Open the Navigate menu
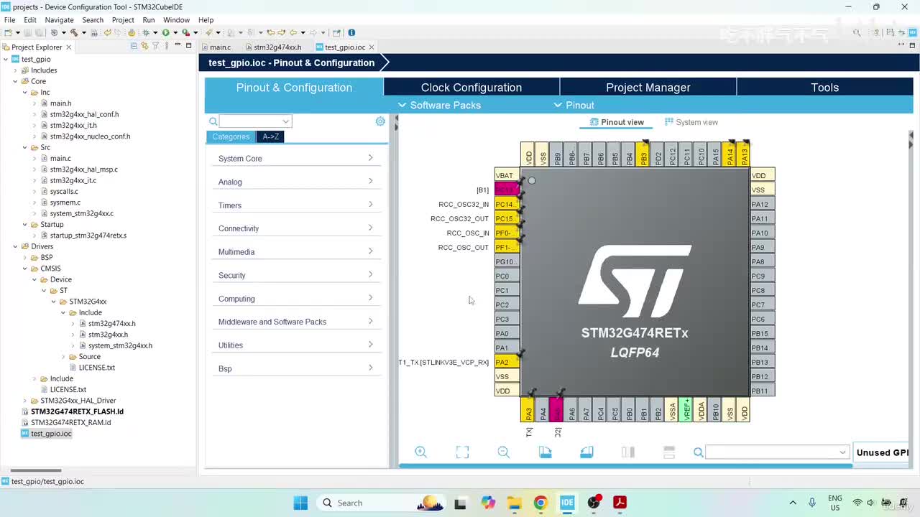 (x=59, y=19)
